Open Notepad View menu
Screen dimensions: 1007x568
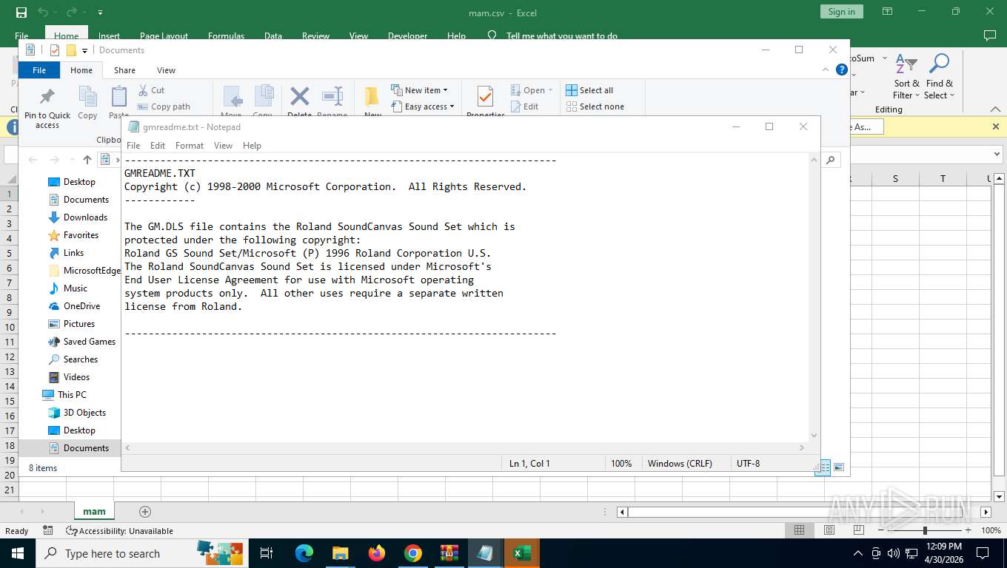[223, 146]
